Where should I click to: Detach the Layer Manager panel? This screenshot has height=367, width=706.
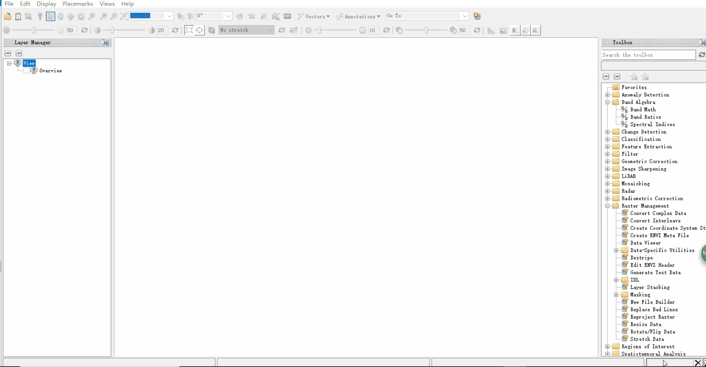[x=106, y=43]
